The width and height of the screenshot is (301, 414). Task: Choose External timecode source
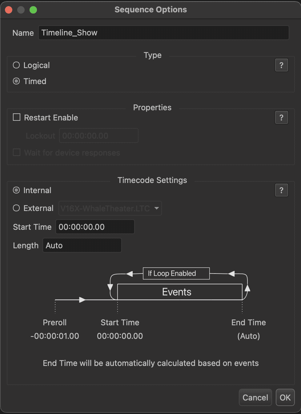[x=17, y=208]
